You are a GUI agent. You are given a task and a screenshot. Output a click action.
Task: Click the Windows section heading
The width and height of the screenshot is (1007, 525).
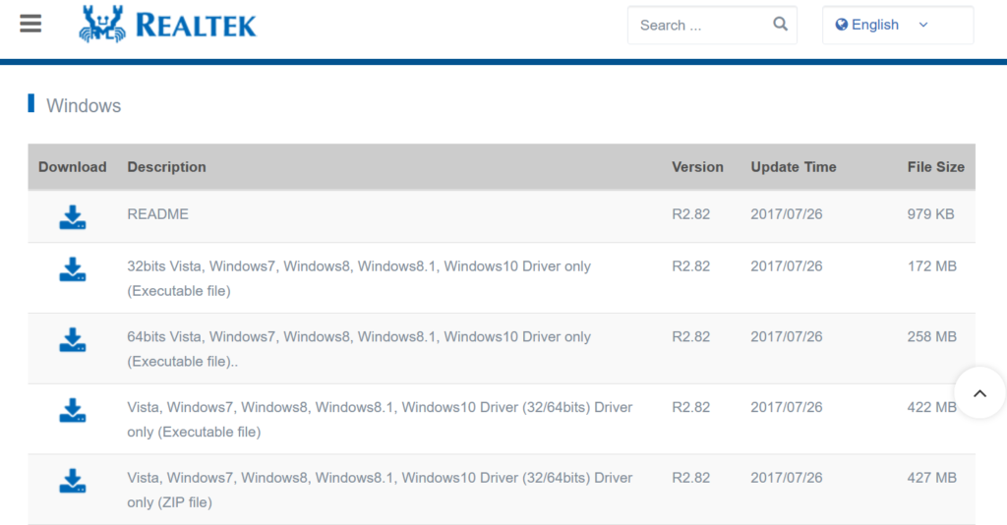pos(84,105)
